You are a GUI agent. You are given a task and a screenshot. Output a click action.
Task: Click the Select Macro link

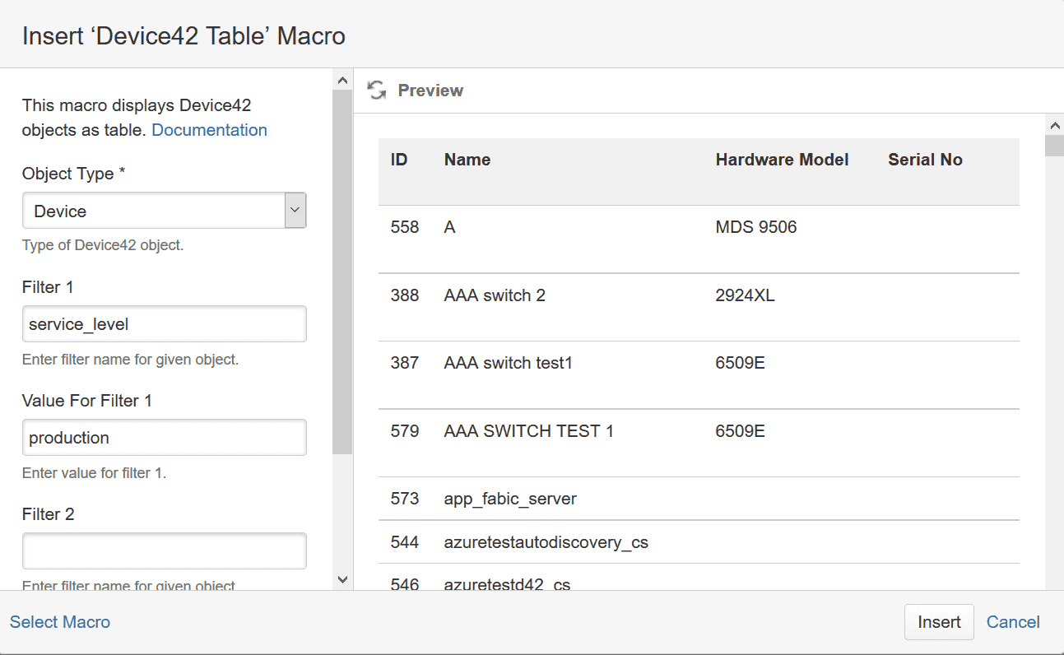tap(60, 622)
